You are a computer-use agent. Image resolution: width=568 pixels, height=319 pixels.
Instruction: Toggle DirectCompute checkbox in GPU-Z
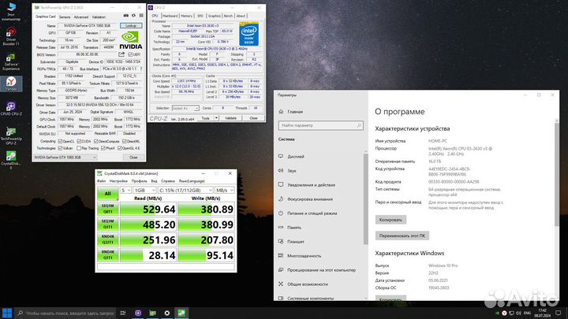point(95,141)
